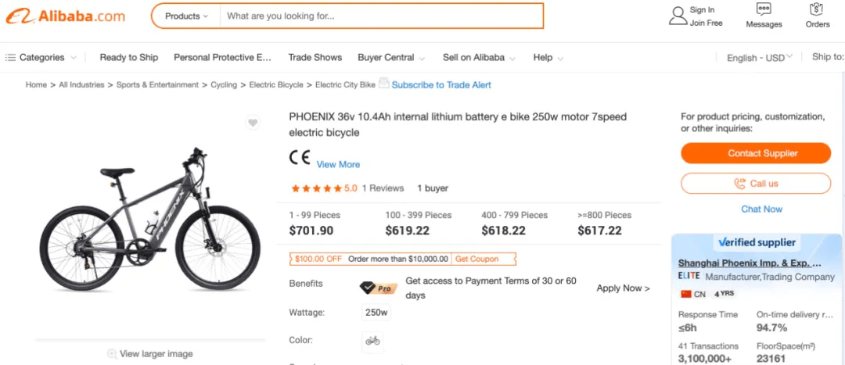Click the Call us button
845x365 pixels.
(756, 184)
